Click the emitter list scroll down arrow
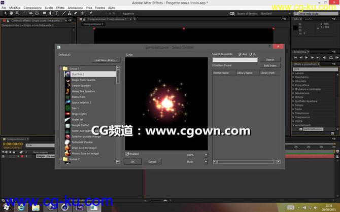This screenshot has height=212, width=340. (x=118, y=161)
